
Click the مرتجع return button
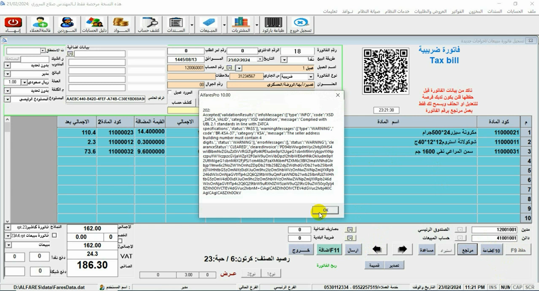(x=467, y=250)
